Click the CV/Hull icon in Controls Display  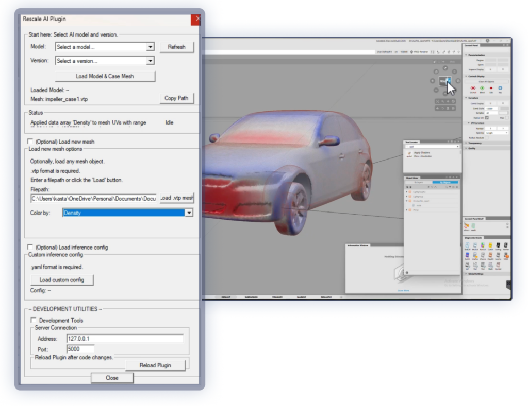[473, 89]
